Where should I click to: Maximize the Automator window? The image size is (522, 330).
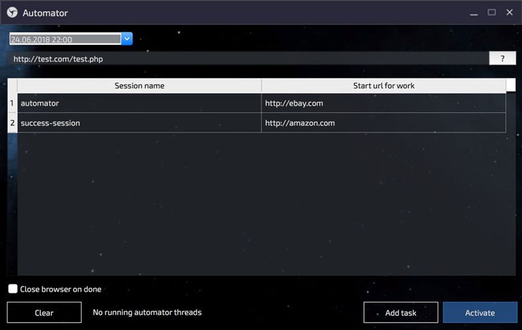pyautogui.click(x=492, y=12)
